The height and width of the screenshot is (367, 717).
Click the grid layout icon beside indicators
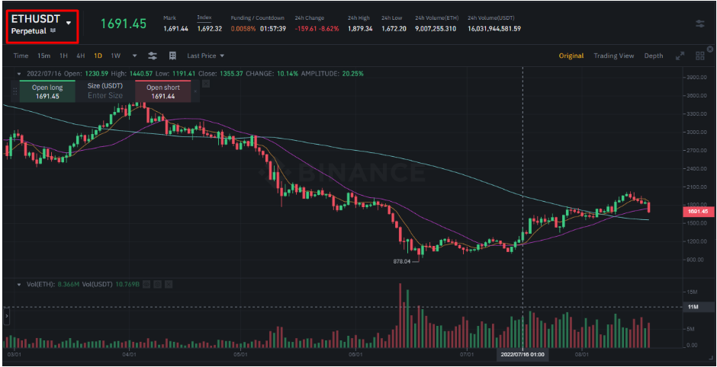[172, 56]
